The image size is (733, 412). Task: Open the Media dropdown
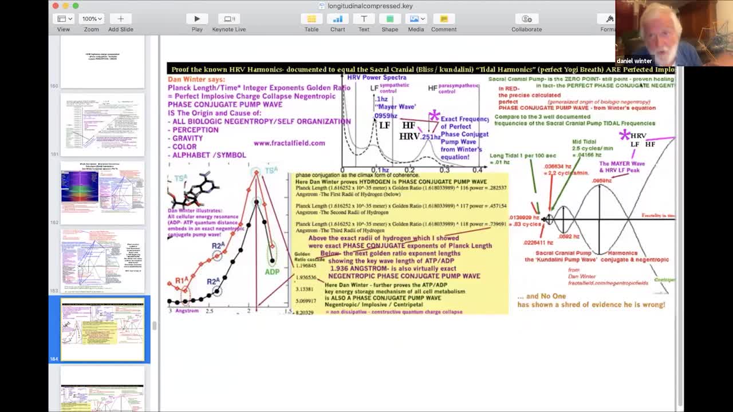(416, 19)
